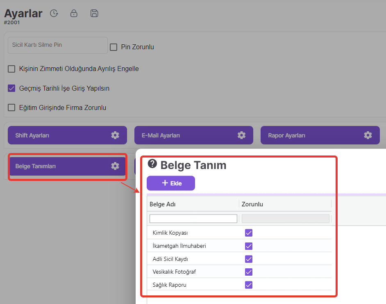This screenshot has height=304, width=386.
Task: Sort by the Belge Adı column header
Action: pos(163,204)
